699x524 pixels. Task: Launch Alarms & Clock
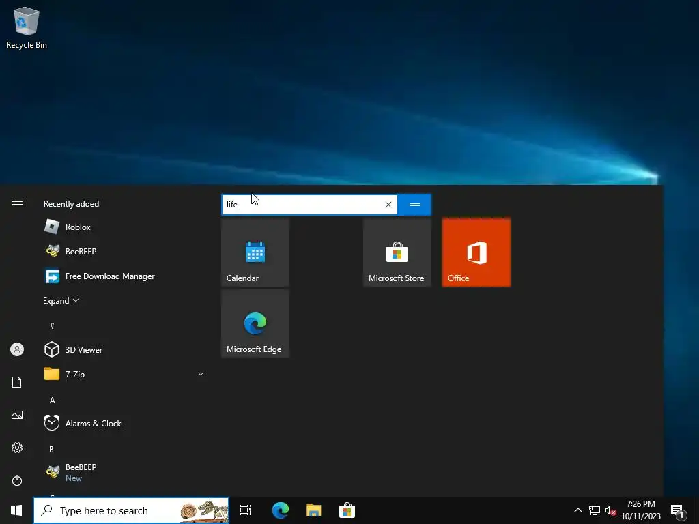click(124, 423)
